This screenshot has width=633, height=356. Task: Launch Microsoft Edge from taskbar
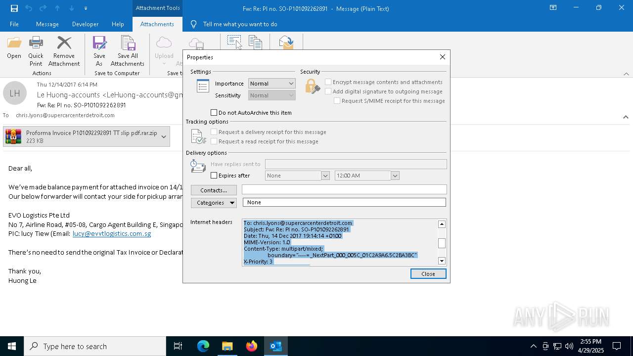[x=203, y=346]
